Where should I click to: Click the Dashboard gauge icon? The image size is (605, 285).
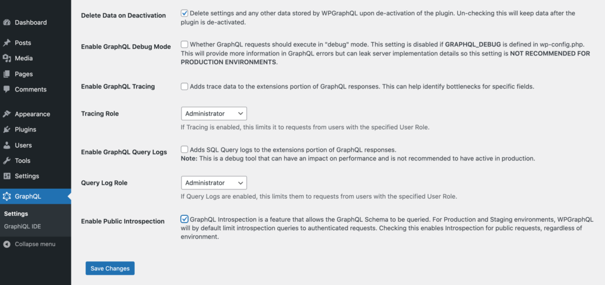point(6,22)
